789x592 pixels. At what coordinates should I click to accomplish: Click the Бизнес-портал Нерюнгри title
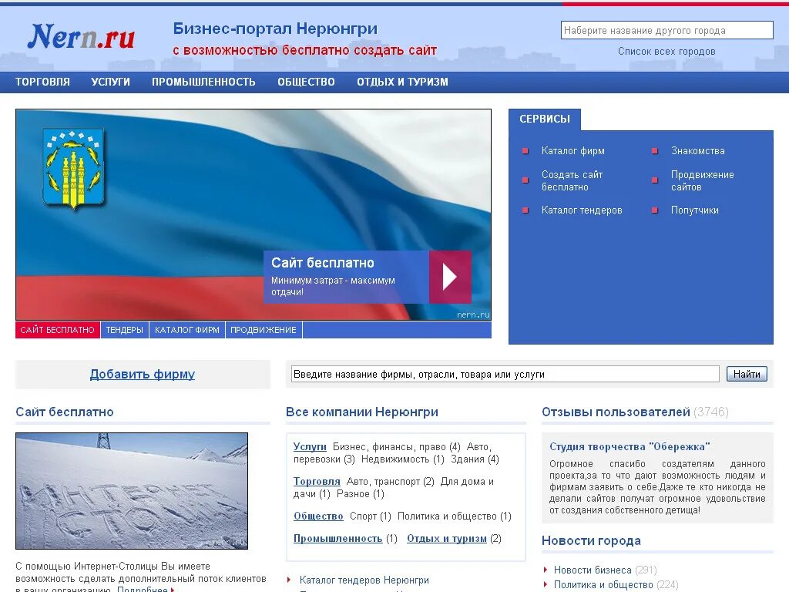click(x=275, y=29)
